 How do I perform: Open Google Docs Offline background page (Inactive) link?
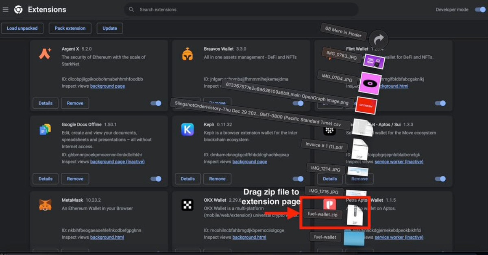coord(117,162)
